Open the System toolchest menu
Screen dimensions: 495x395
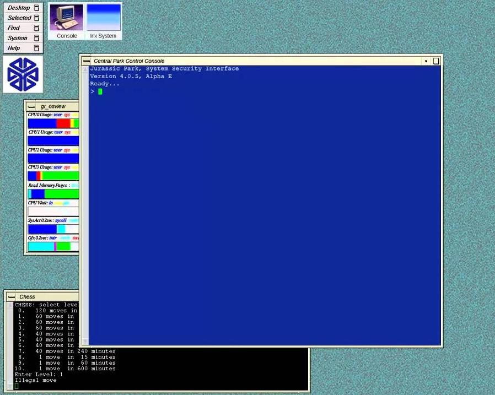(x=23, y=38)
